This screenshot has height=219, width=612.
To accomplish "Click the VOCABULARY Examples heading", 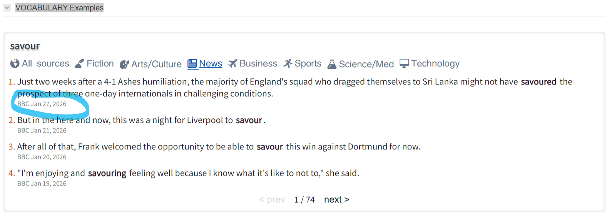I will click(x=59, y=8).
